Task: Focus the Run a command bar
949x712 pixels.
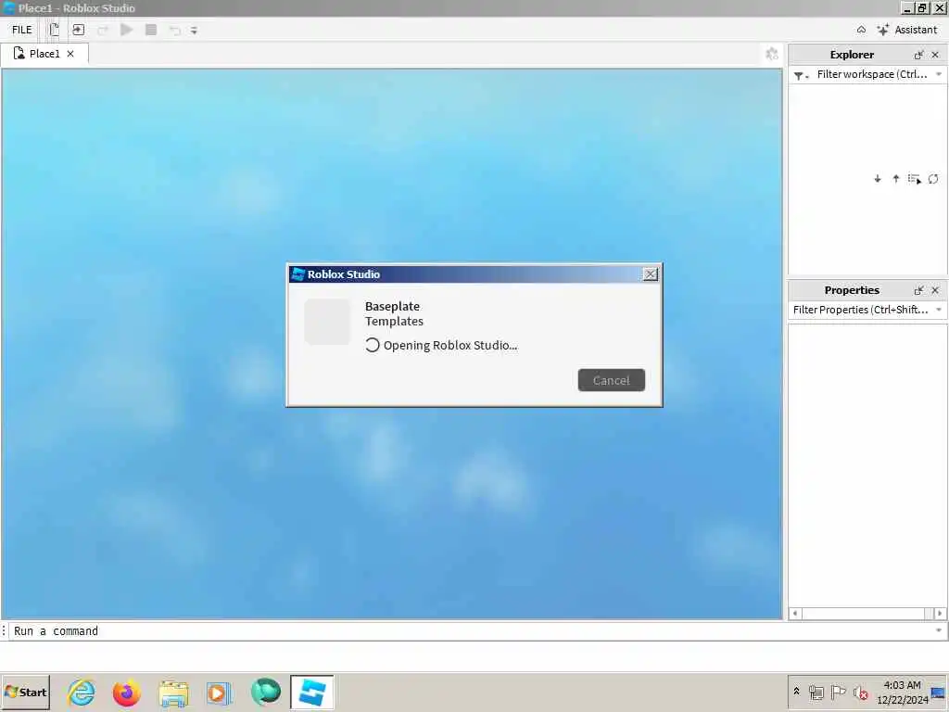Action: [x=472, y=630]
